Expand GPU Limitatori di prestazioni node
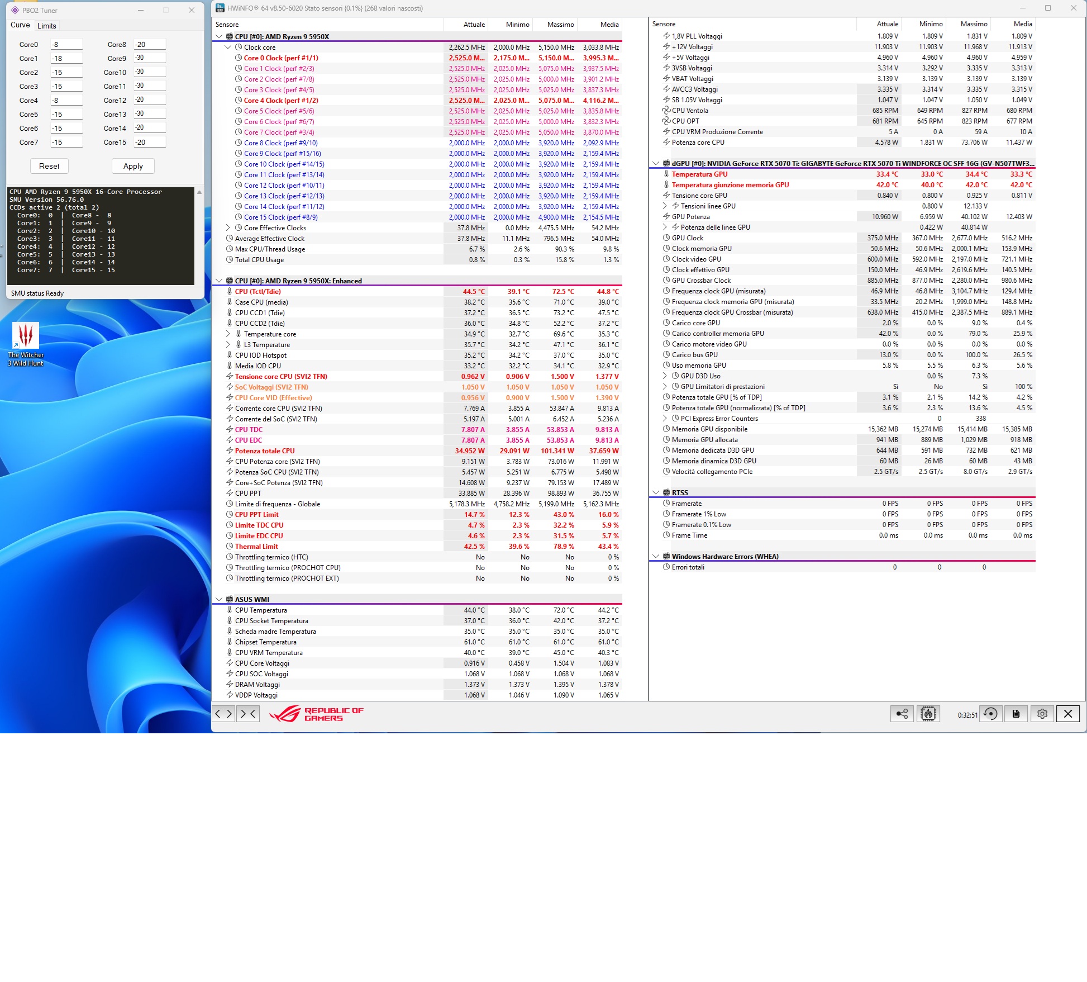 665,387
